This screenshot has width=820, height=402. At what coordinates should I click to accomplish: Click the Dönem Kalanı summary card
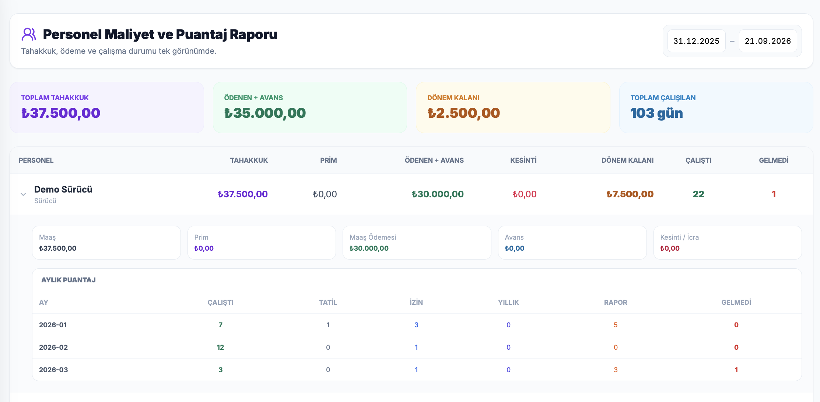(513, 107)
